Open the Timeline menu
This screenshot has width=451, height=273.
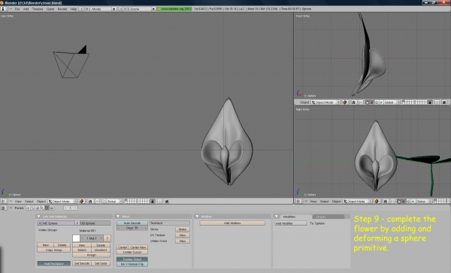[x=38, y=9]
